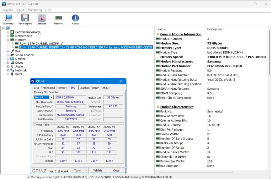Collapse the Memory tree node

tap(8, 40)
